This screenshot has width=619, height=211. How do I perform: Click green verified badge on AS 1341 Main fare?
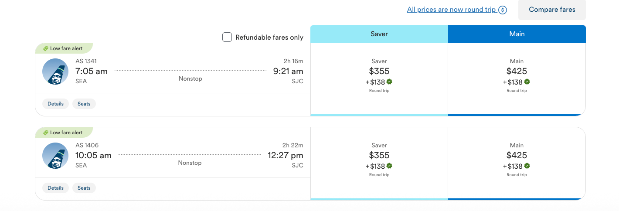pos(527,82)
